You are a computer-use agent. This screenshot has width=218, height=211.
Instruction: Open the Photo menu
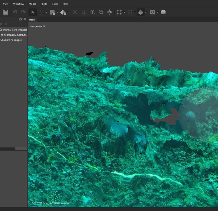click(44, 4)
